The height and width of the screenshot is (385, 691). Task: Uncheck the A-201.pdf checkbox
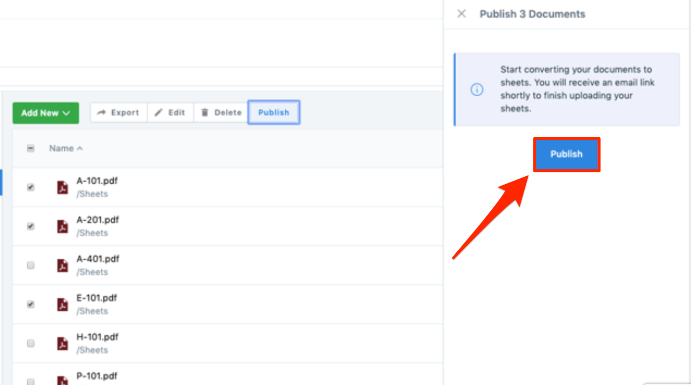coord(31,226)
